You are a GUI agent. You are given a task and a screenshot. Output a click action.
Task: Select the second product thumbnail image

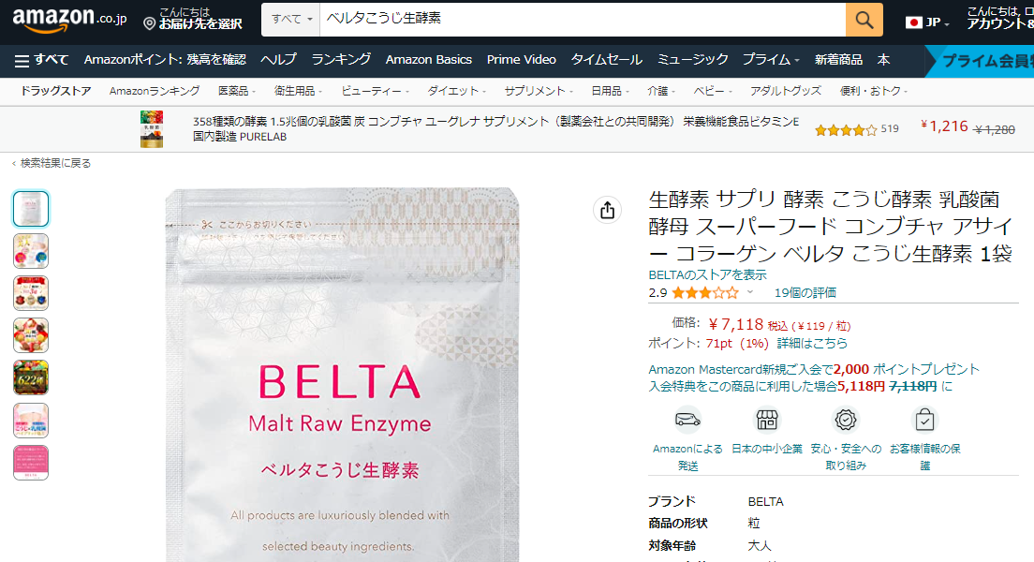(x=30, y=251)
